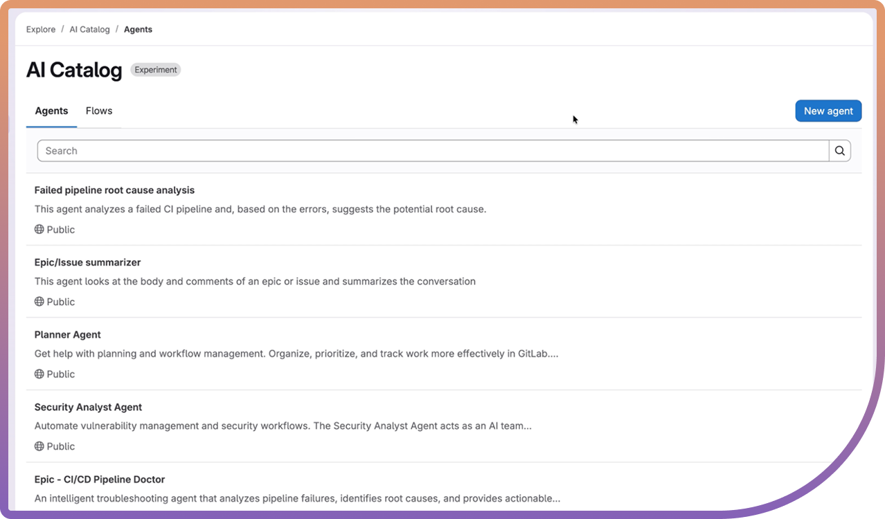The width and height of the screenshot is (885, 519).
Task: Open the AI Catalog breadcrumb link
Action: pos(89,29)
